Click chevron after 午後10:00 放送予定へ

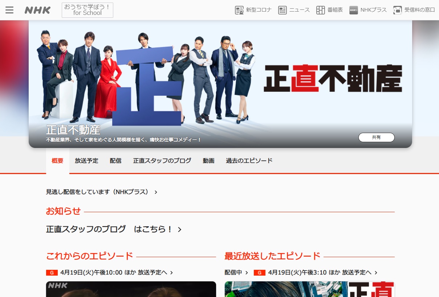point(171,273)
